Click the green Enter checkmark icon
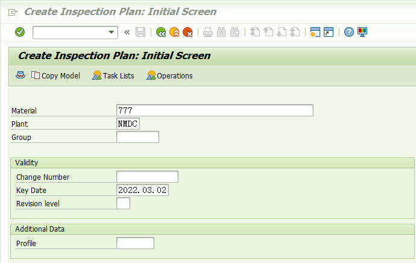Image resolution: width=416 pixels, height=263 pixels. pos(20,32)
